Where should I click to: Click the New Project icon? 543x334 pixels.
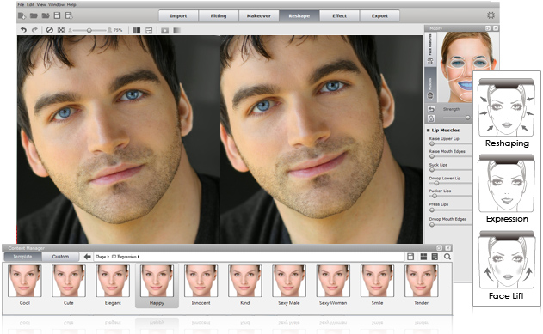click(x=22, y=15)
